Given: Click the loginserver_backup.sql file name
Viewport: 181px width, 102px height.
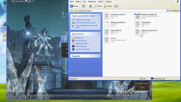Looking at the screenshot, I should click(x=149, y=30).
